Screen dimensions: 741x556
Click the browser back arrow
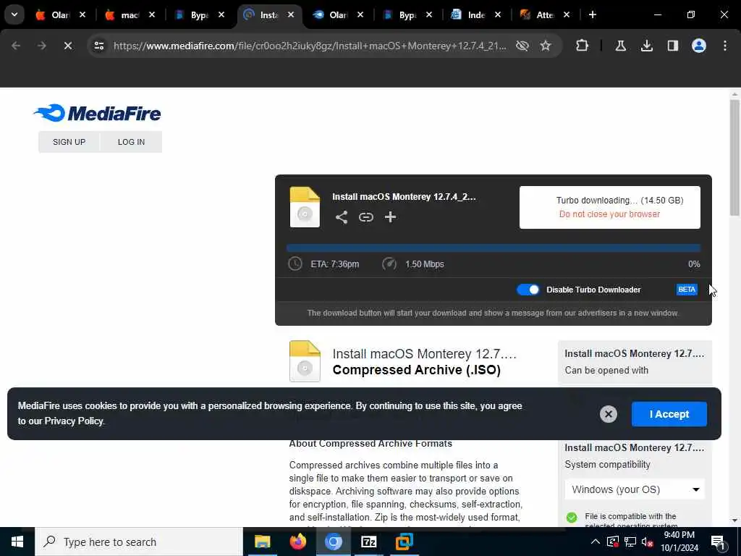pyautogui.click(x=16, y=46)
